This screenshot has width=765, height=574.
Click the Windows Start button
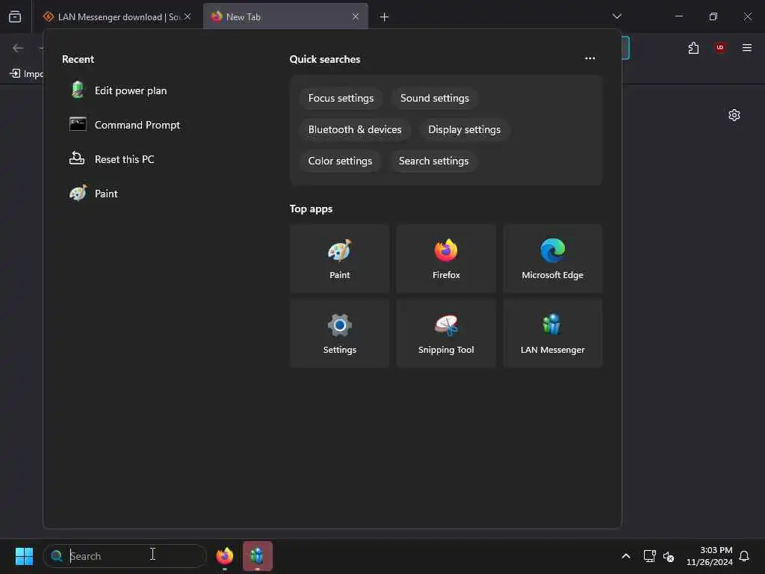tap(24, 556)
